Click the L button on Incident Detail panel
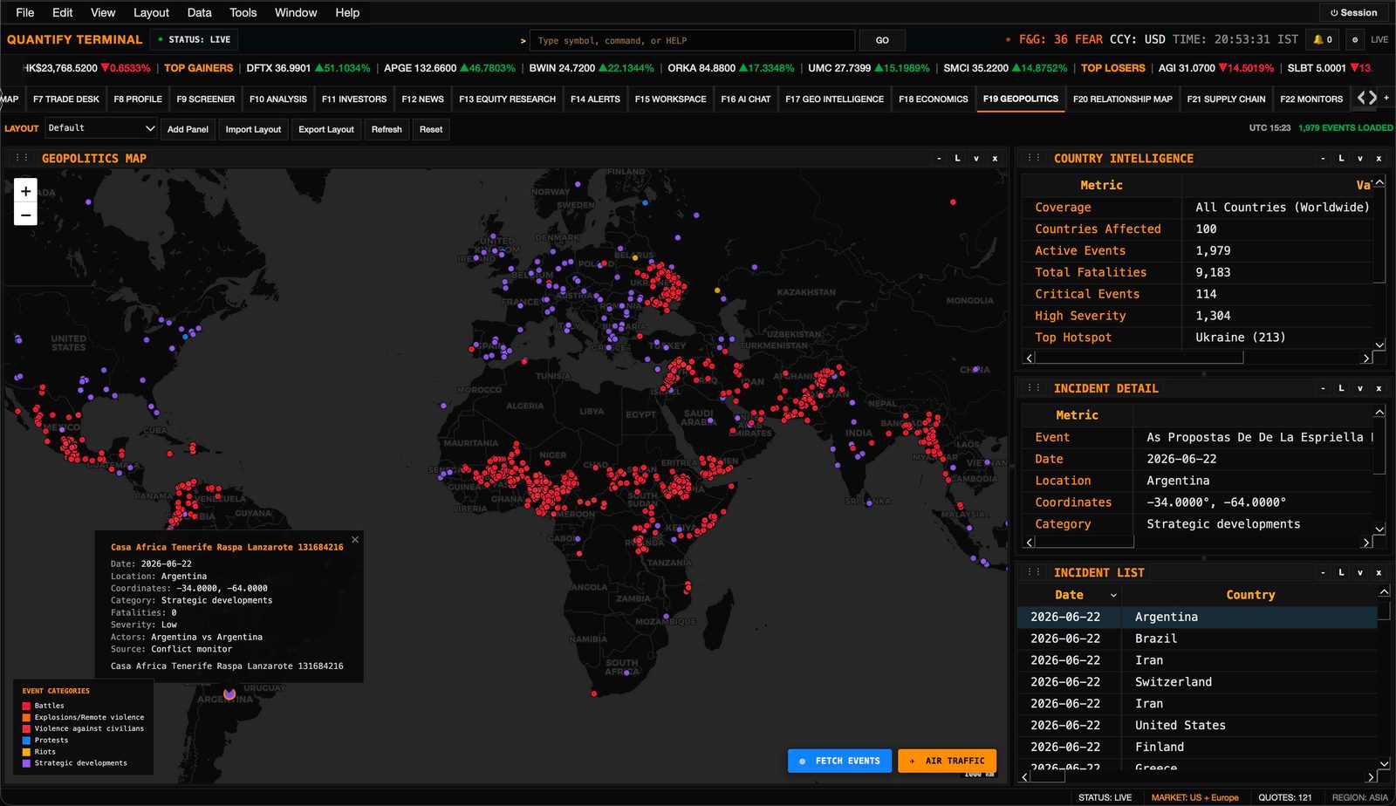The image size is (1396, 806). [1341, 388]
